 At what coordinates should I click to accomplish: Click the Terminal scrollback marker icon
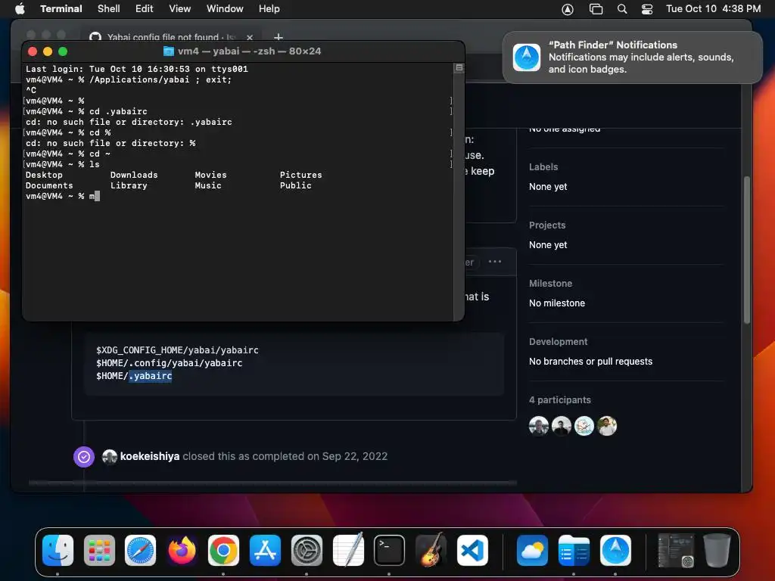click(x=459, y=67)
